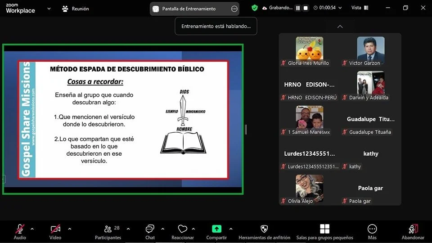The height and width of the screenshot is (243, 432).
Task: Open Salas para grupos pequeños
Action: pos(324,232)
